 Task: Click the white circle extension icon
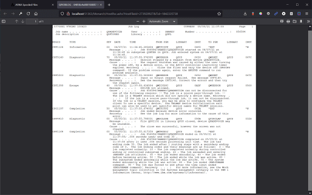click(284, 14)
